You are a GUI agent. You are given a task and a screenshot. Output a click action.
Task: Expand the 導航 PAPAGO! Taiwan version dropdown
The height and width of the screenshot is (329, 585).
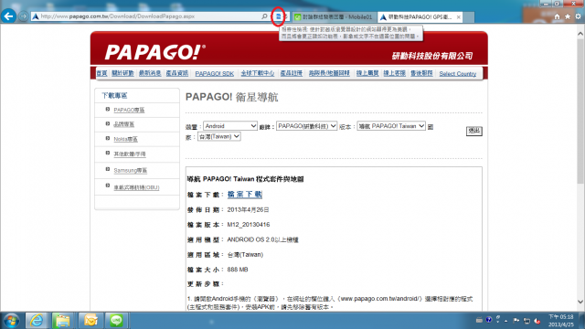[x=391, y=126]
